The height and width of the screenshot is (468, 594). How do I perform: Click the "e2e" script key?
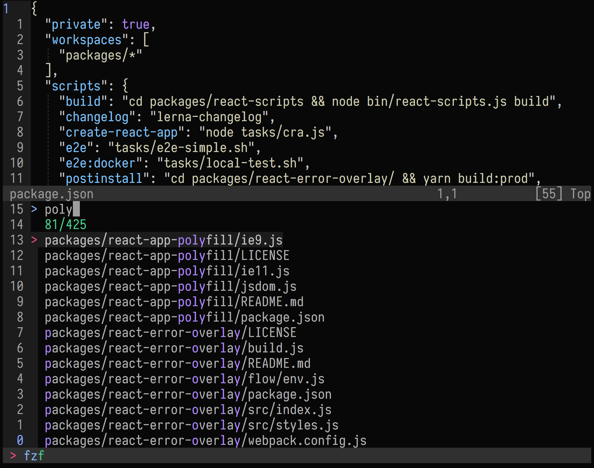(x=76, y=148)
